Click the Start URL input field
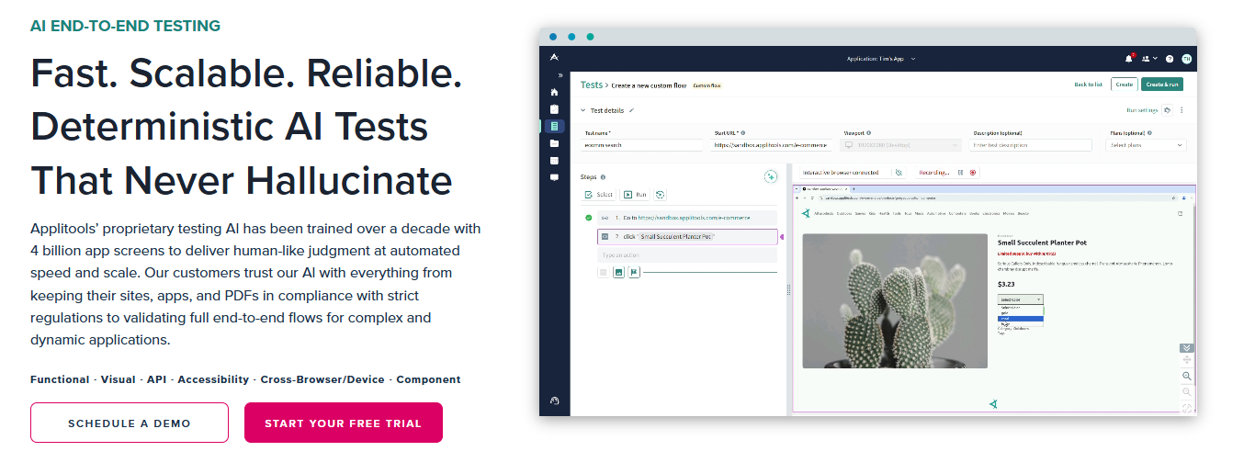Screen dimensions: 1255x474 pos(772,145)
